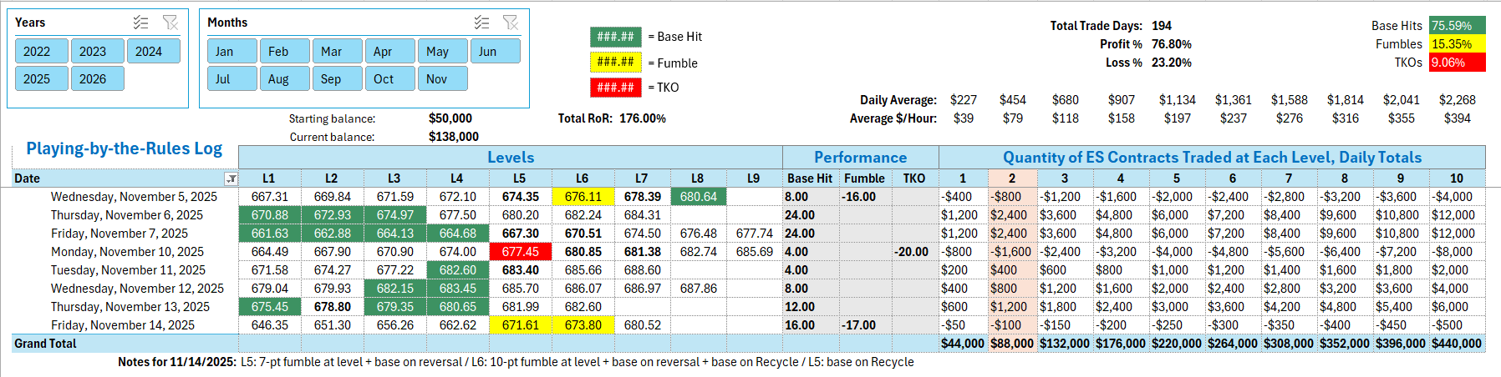Screen dimensions: 1501x377
Task: Filter by Jan in Months slicer
Action: point(232,51)
